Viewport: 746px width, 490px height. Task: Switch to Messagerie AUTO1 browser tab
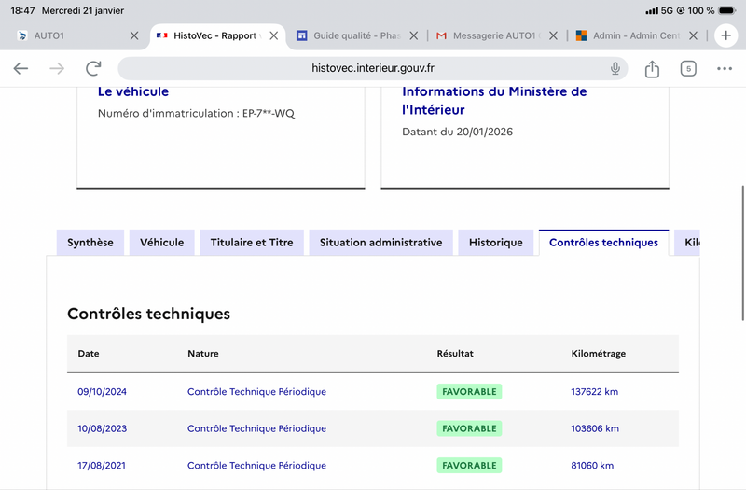point(492,35)
